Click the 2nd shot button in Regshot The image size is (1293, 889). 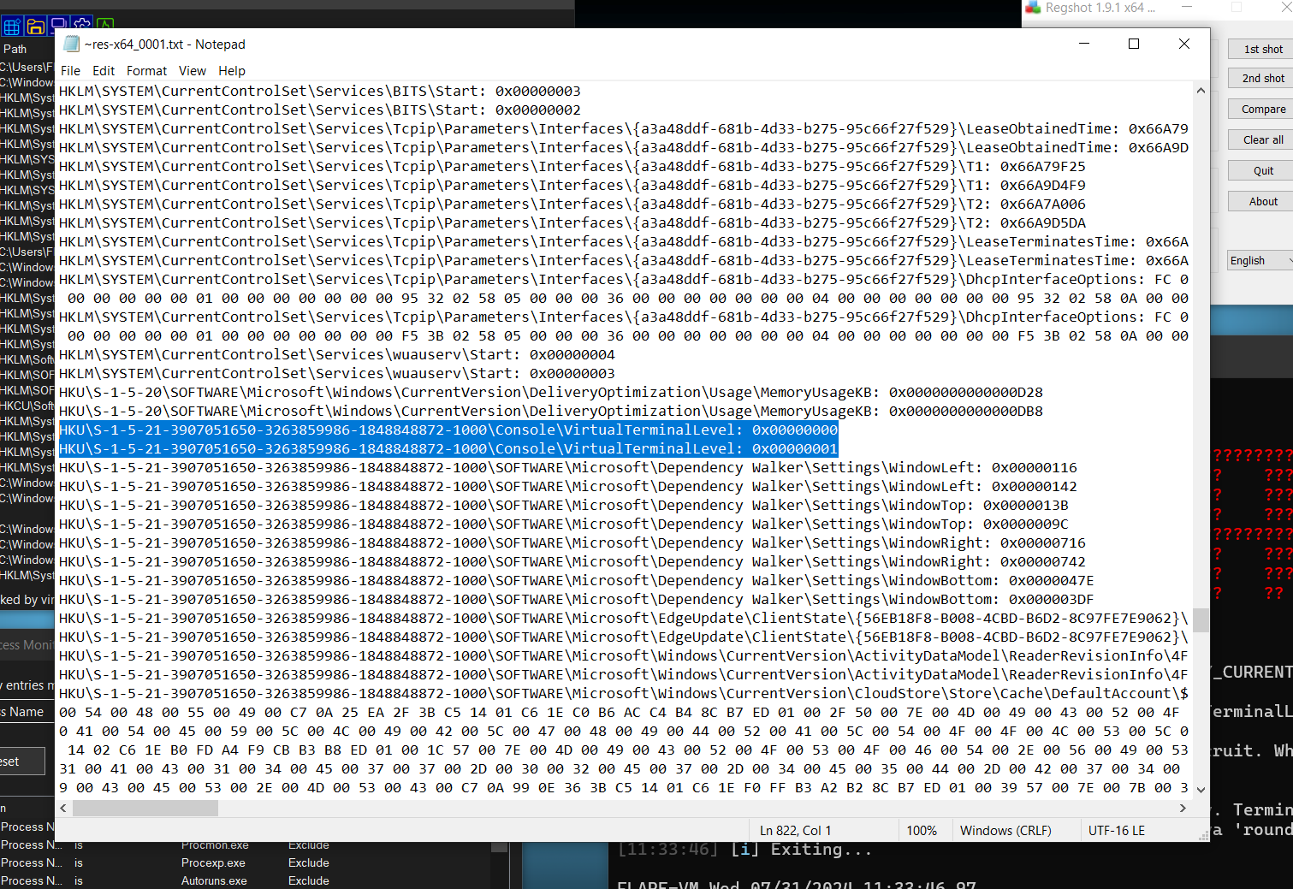pyautogui.click(x=1261, y=78)
